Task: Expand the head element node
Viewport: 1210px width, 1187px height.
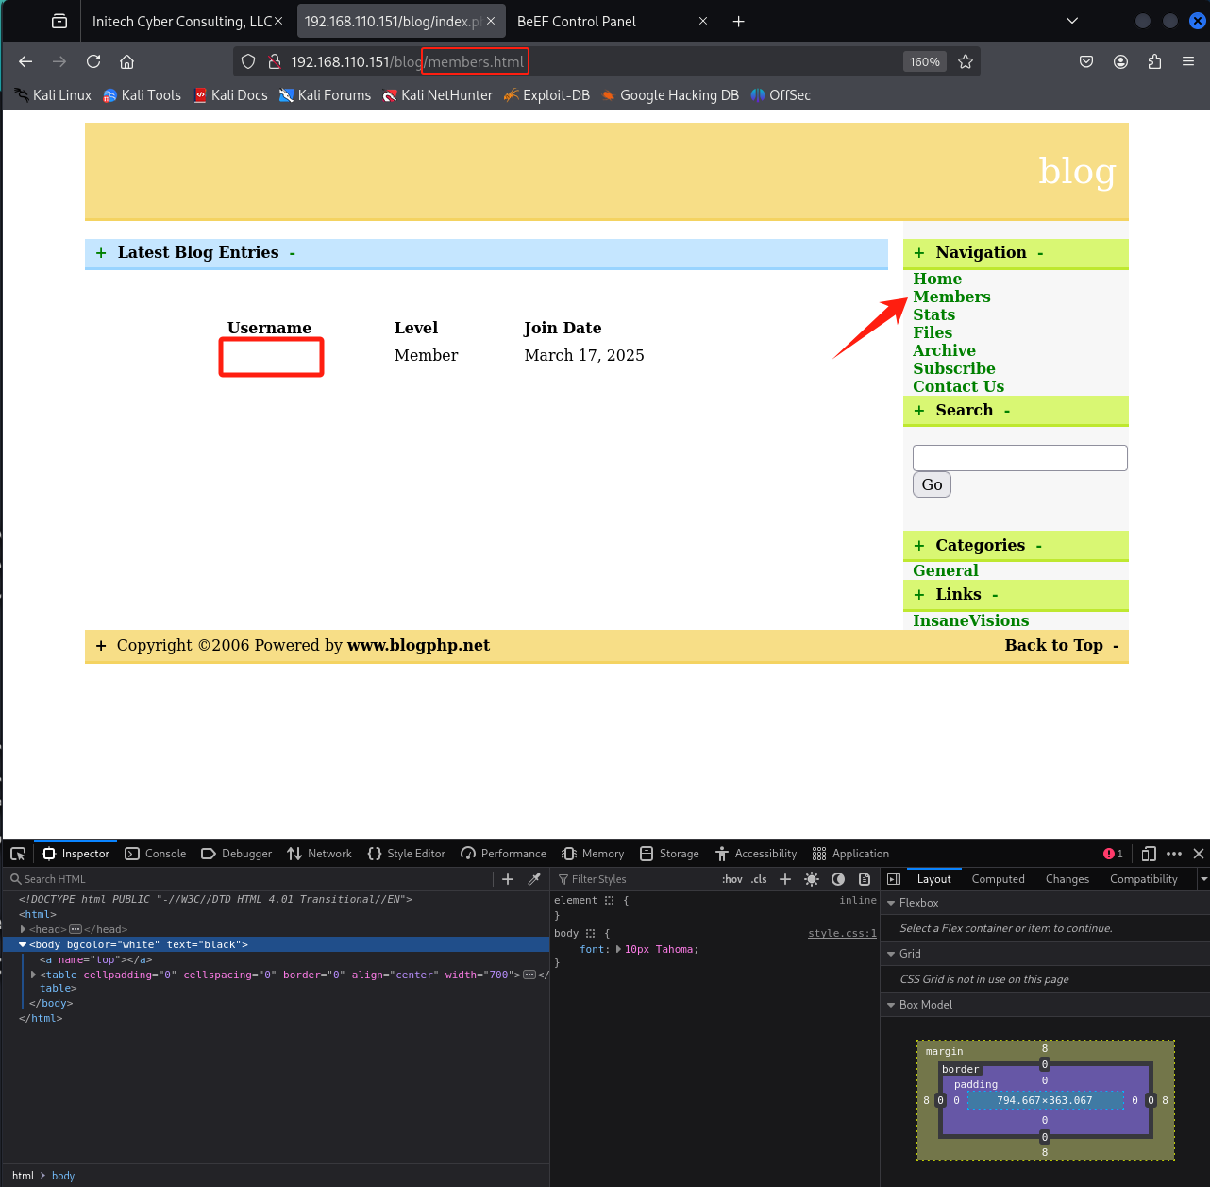Action: pos(23,929)
